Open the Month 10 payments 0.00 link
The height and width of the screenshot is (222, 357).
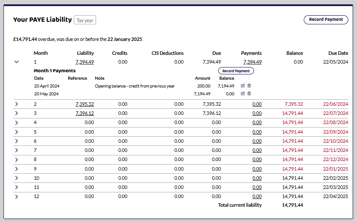257,178
